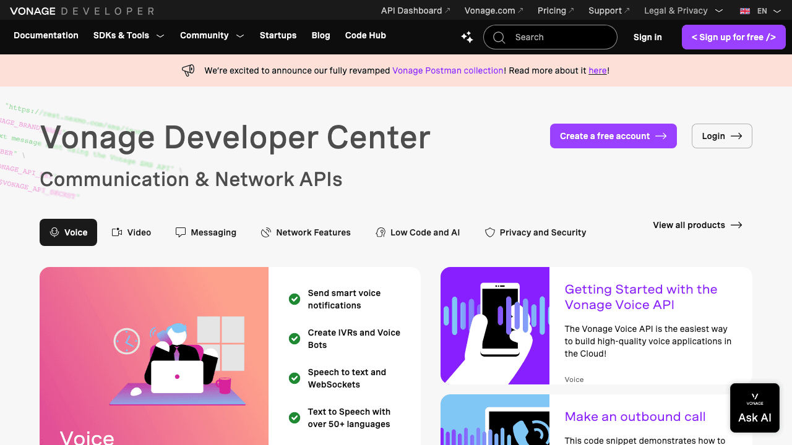This screenshot has width=792, height=445.
Task: Click the megaphone announcement icon
Action: point(188,70)
